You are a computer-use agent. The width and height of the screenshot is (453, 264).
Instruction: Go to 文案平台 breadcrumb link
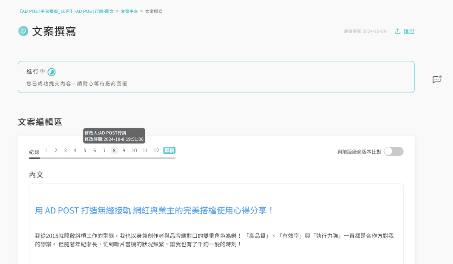click(x=129, y=11)
